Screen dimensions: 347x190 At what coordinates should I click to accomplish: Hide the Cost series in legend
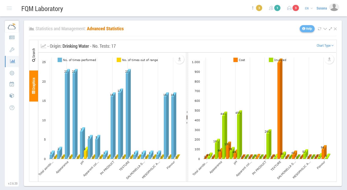coord(239,60)
